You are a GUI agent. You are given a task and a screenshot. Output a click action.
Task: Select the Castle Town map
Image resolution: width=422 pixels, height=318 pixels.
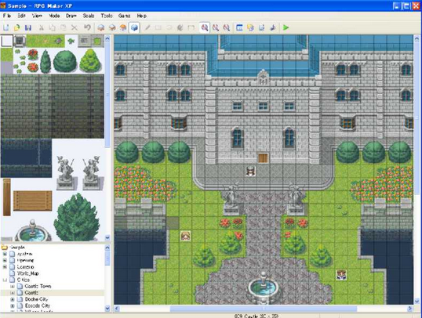38,287
